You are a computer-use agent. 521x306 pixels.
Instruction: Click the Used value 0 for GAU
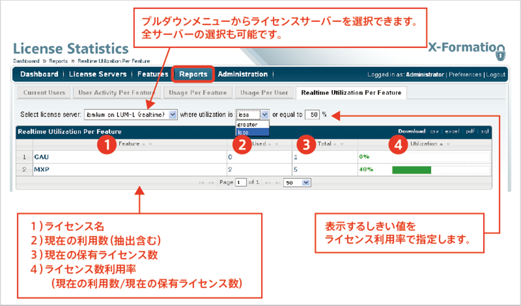point(230,157)
